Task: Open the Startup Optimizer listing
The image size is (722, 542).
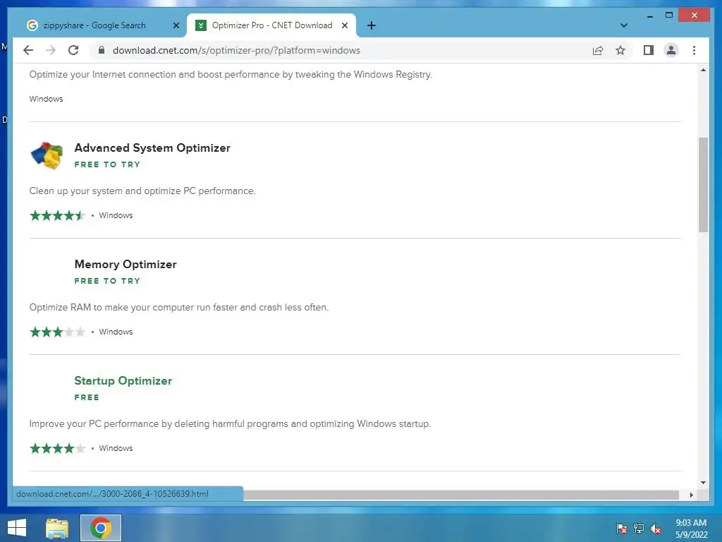Action: click(x=123, y=380)
